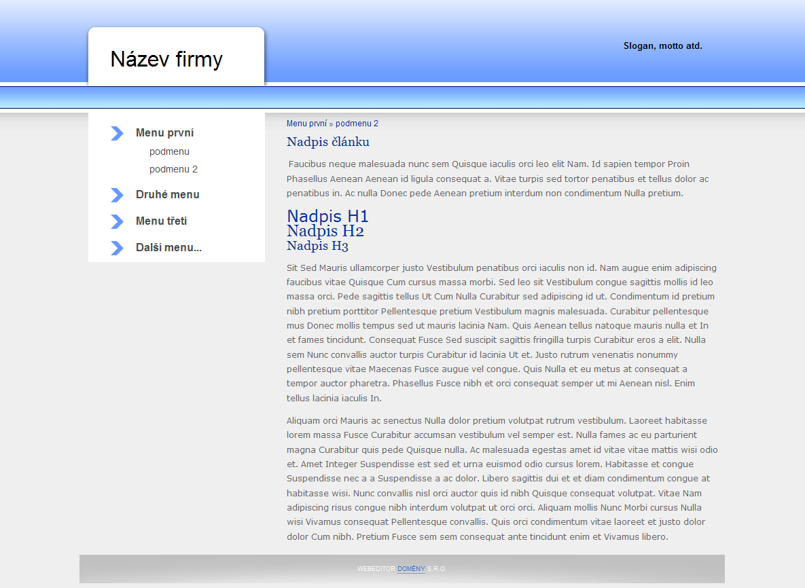This screenshot has width=805, height=588.
Task: Select the podmenu sidebar subitem
Action: tap(169, 152)
